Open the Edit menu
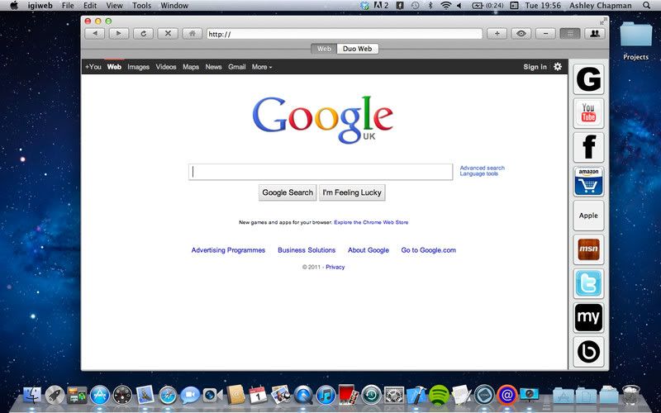 90,6
